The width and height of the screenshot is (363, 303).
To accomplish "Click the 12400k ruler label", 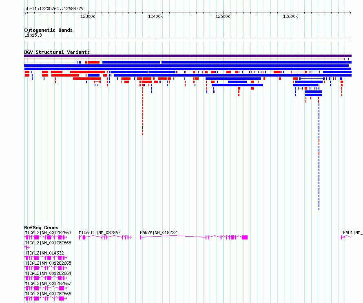I will point(155,16).
